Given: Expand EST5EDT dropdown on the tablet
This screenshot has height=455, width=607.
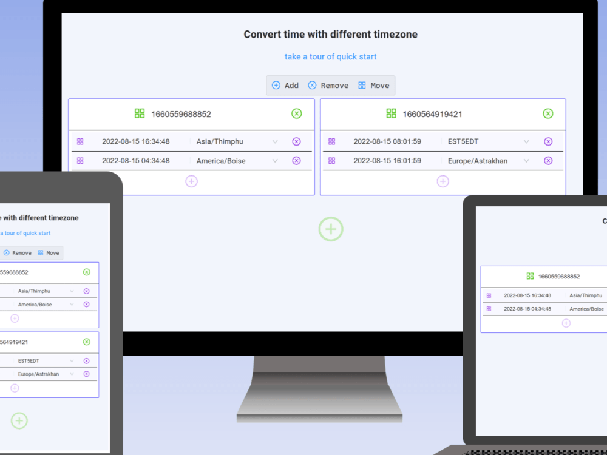Looking at the screenshot, I should [x=72, y=360].
